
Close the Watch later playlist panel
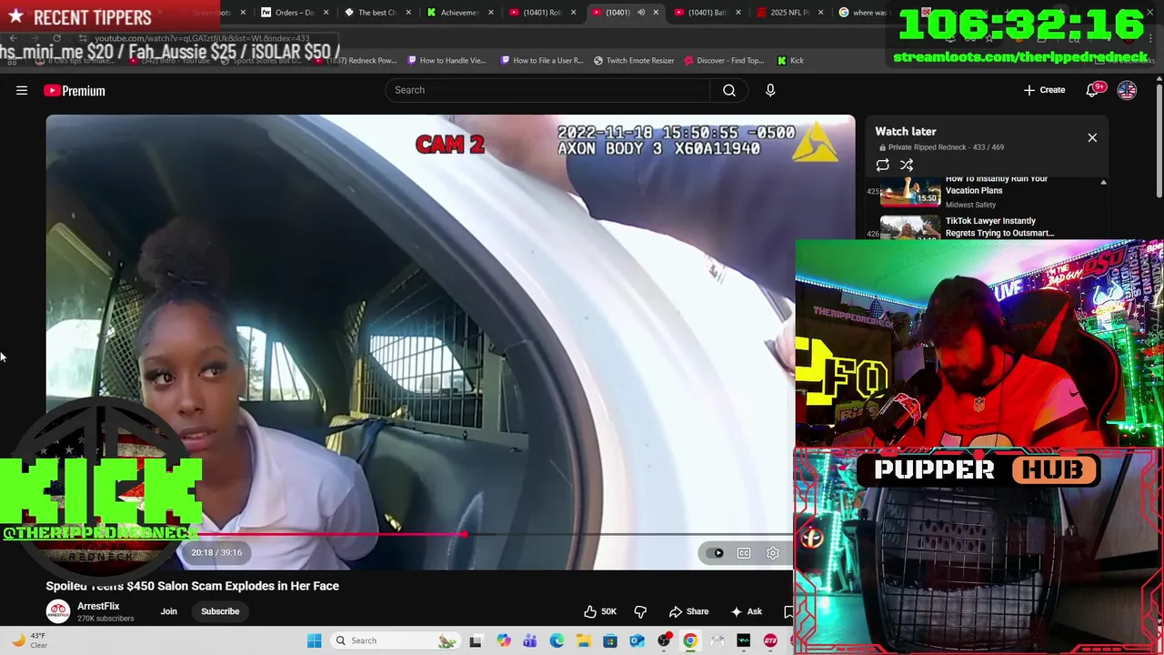tap(1092, 137)
